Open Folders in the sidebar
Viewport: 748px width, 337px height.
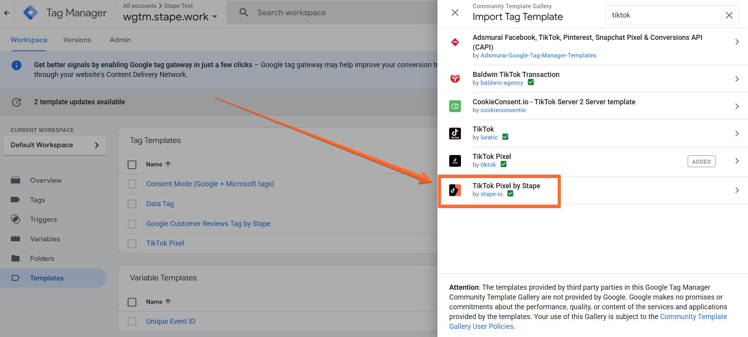(x=42, y=259)
